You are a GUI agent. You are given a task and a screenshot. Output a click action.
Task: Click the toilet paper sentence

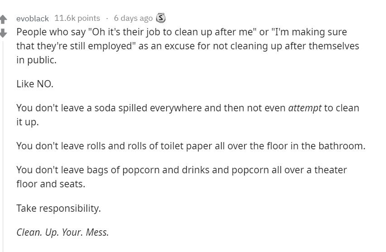tap(190, 146)
